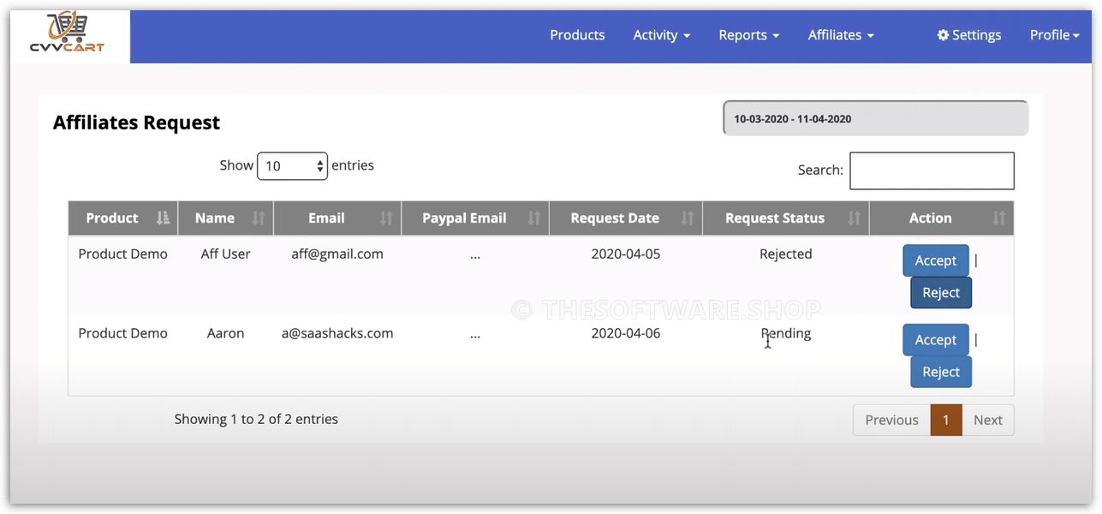Sort by Email column arrows
Screen dimensions: 1102x514
[386, 218]
